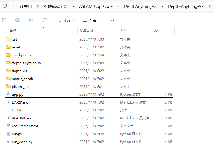Select the picture_test folder name
Screen dimensions: 214x148
(x=21, y=87)
